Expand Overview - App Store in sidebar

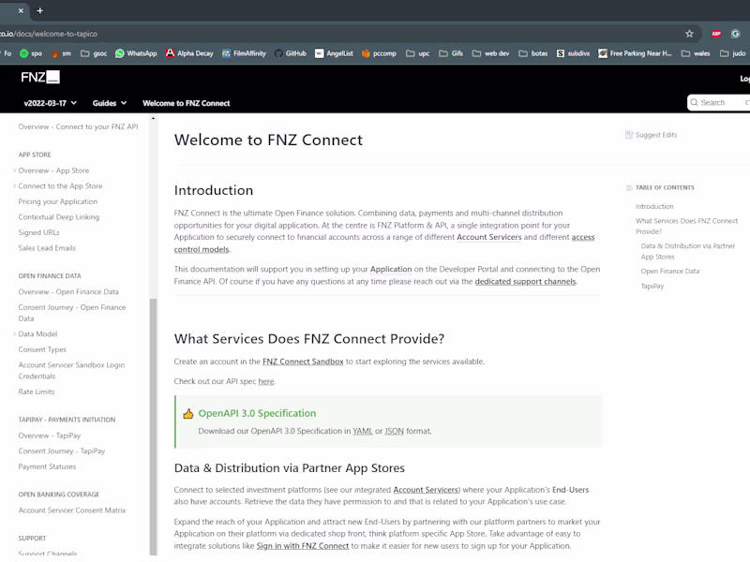point(15,170)
